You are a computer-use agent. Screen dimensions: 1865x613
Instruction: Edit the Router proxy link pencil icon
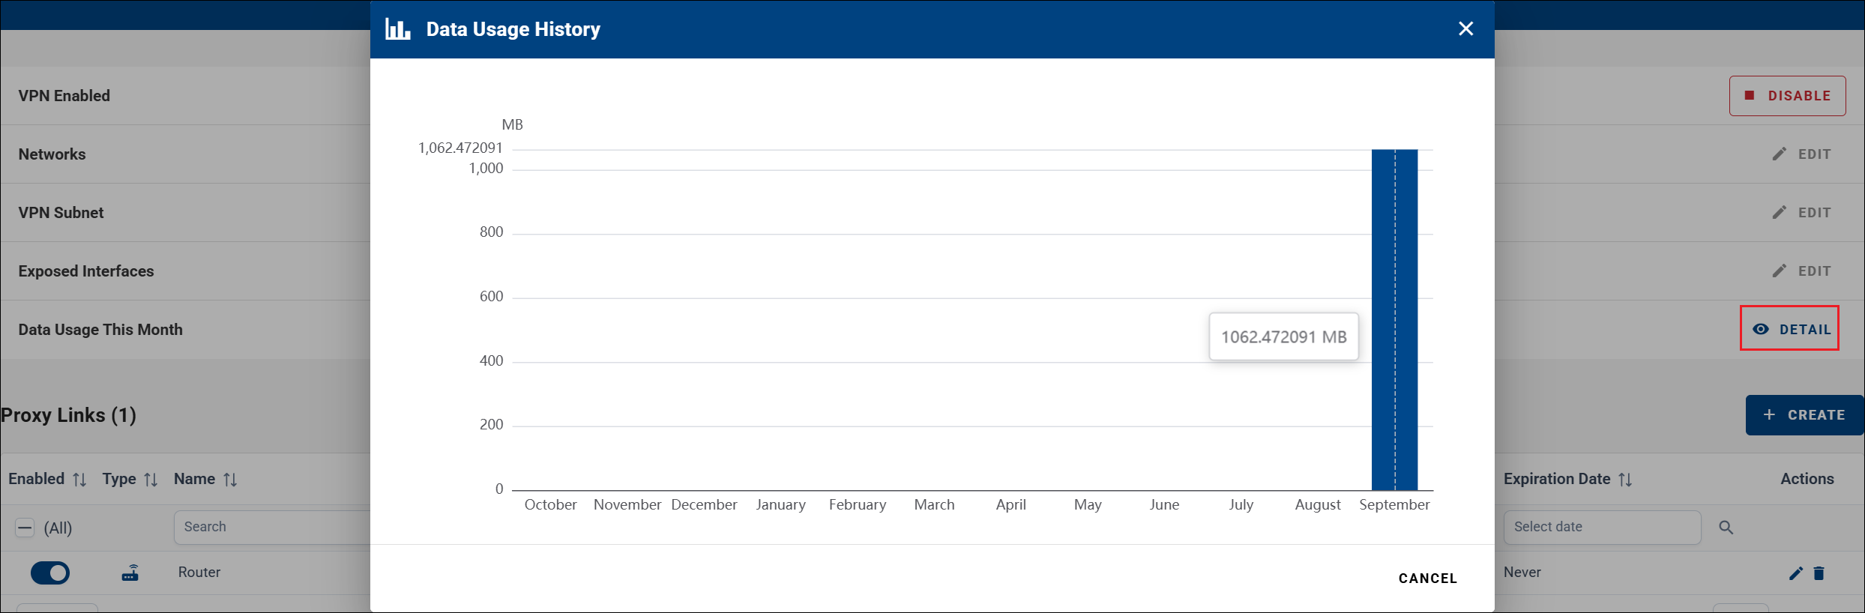click(x=1795, y=573)
